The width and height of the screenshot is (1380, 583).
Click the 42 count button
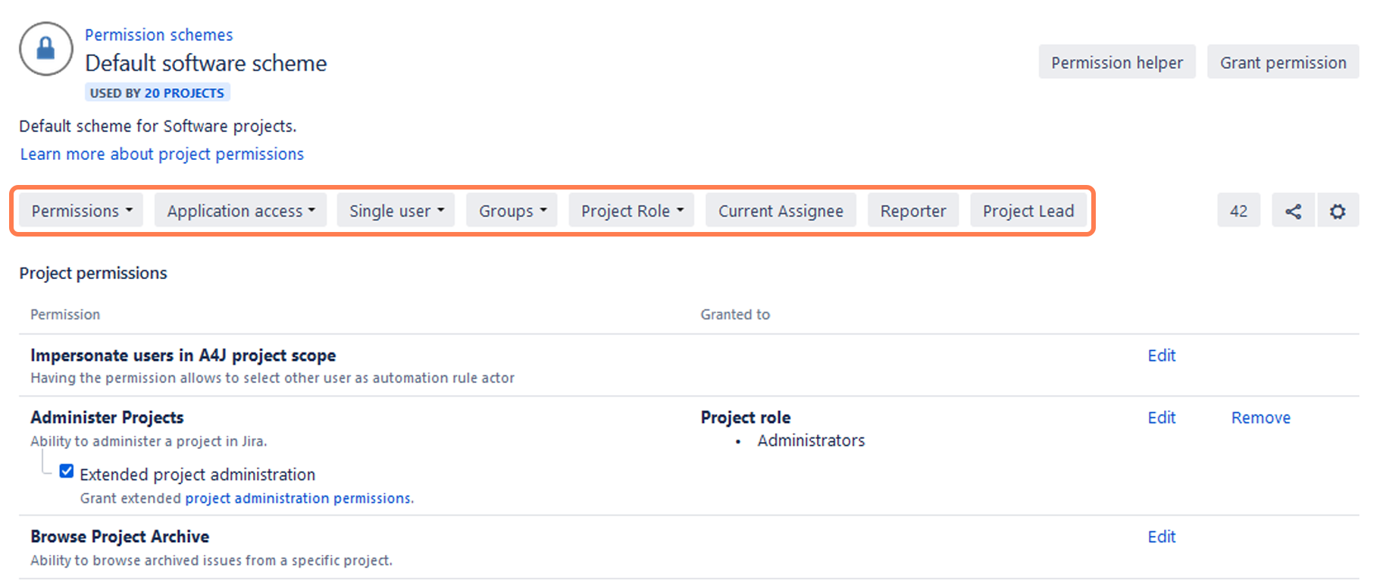(x=1238, y=211)
